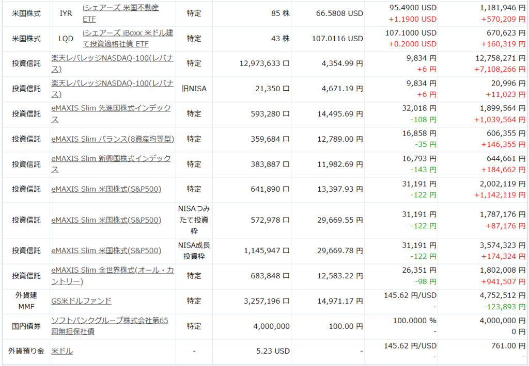529x366 pixels.
Task: Open 楽天レバレッジNASDAQ-100 link in the 12,973,633 口 row
Action: pyautogui.click(x=112, y=63)
